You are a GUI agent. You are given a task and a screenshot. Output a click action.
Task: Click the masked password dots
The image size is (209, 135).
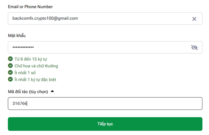pyautogui.click(x=23, y=47)
